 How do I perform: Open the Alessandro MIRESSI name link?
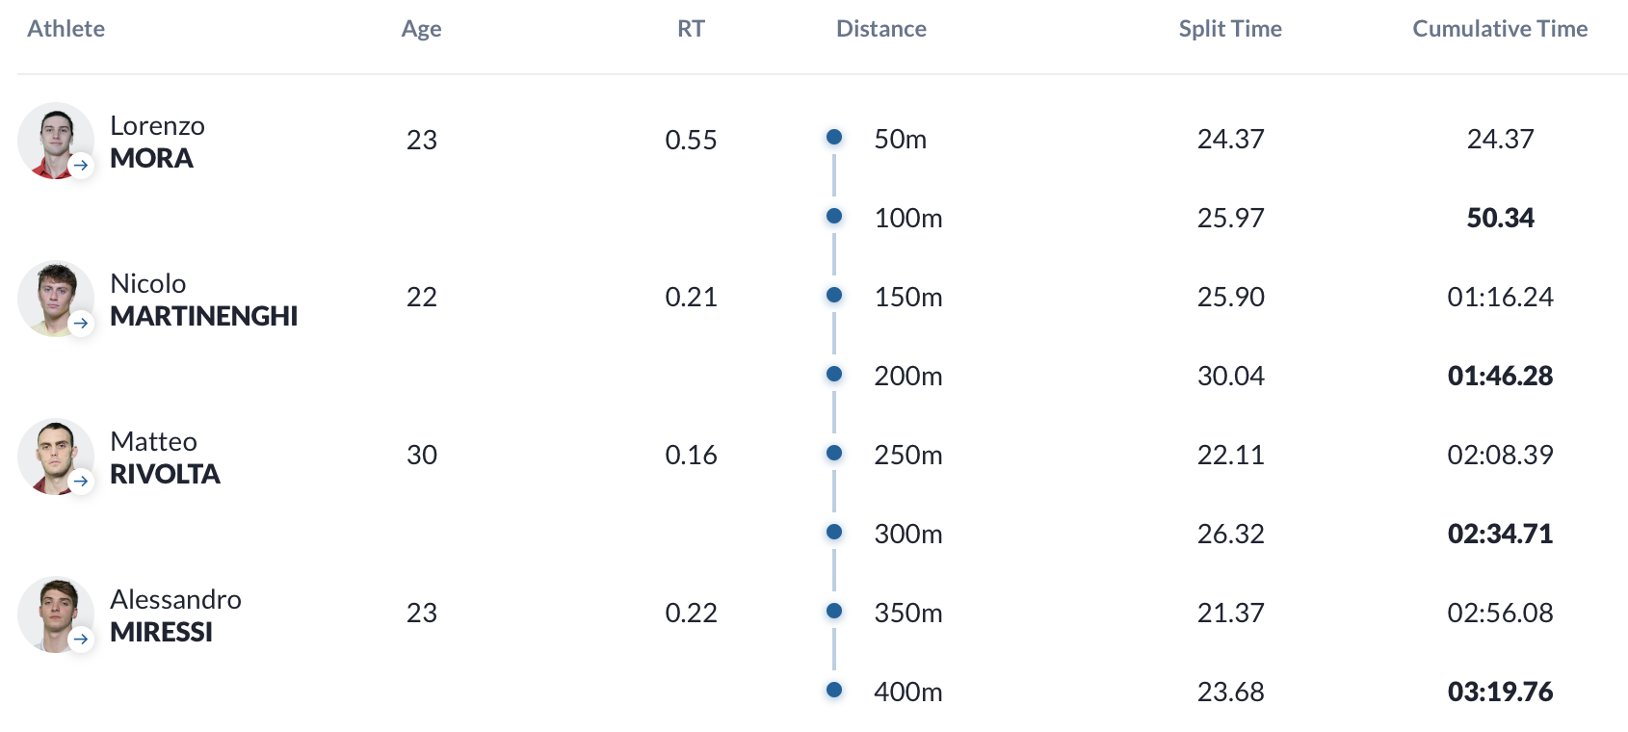click(x=175, y=615)
